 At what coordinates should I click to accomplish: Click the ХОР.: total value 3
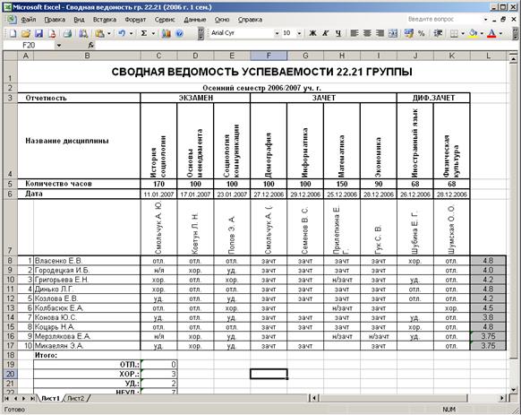click(158, 374)
